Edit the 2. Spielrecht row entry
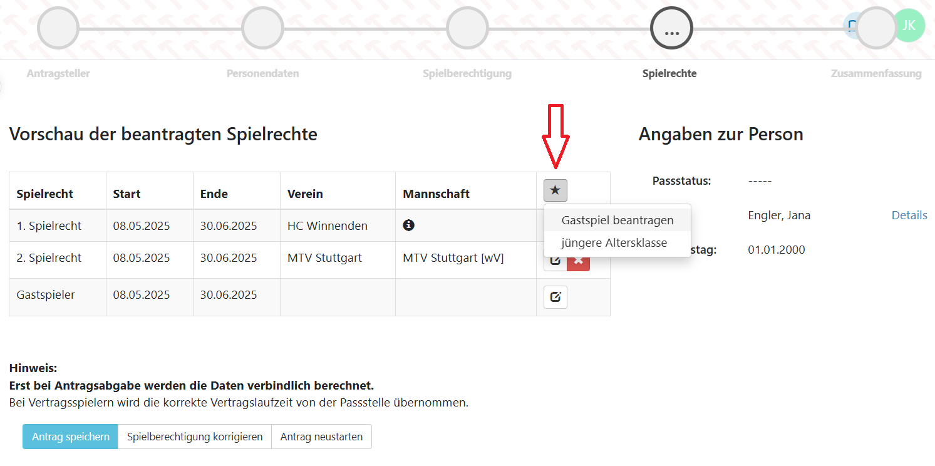Viewport: 935px width, 466px height. point(554,261)
